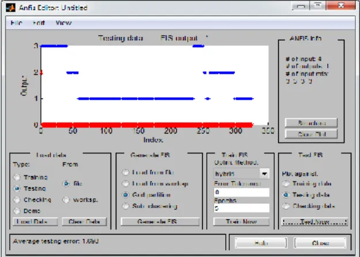The image size is (360, 257).
Task: Choose workspace as the data source
Action: click(66, 200)
